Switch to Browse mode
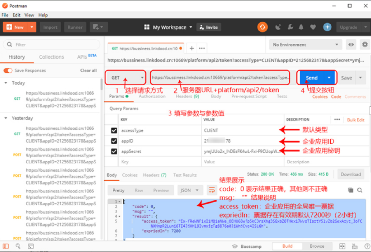This screenshot has width=371, height=252. tap(317, 246)
